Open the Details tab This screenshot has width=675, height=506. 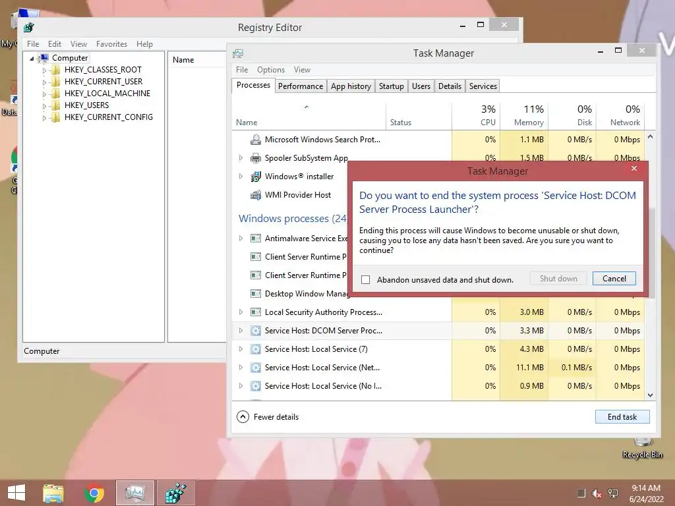click(450, 86)
